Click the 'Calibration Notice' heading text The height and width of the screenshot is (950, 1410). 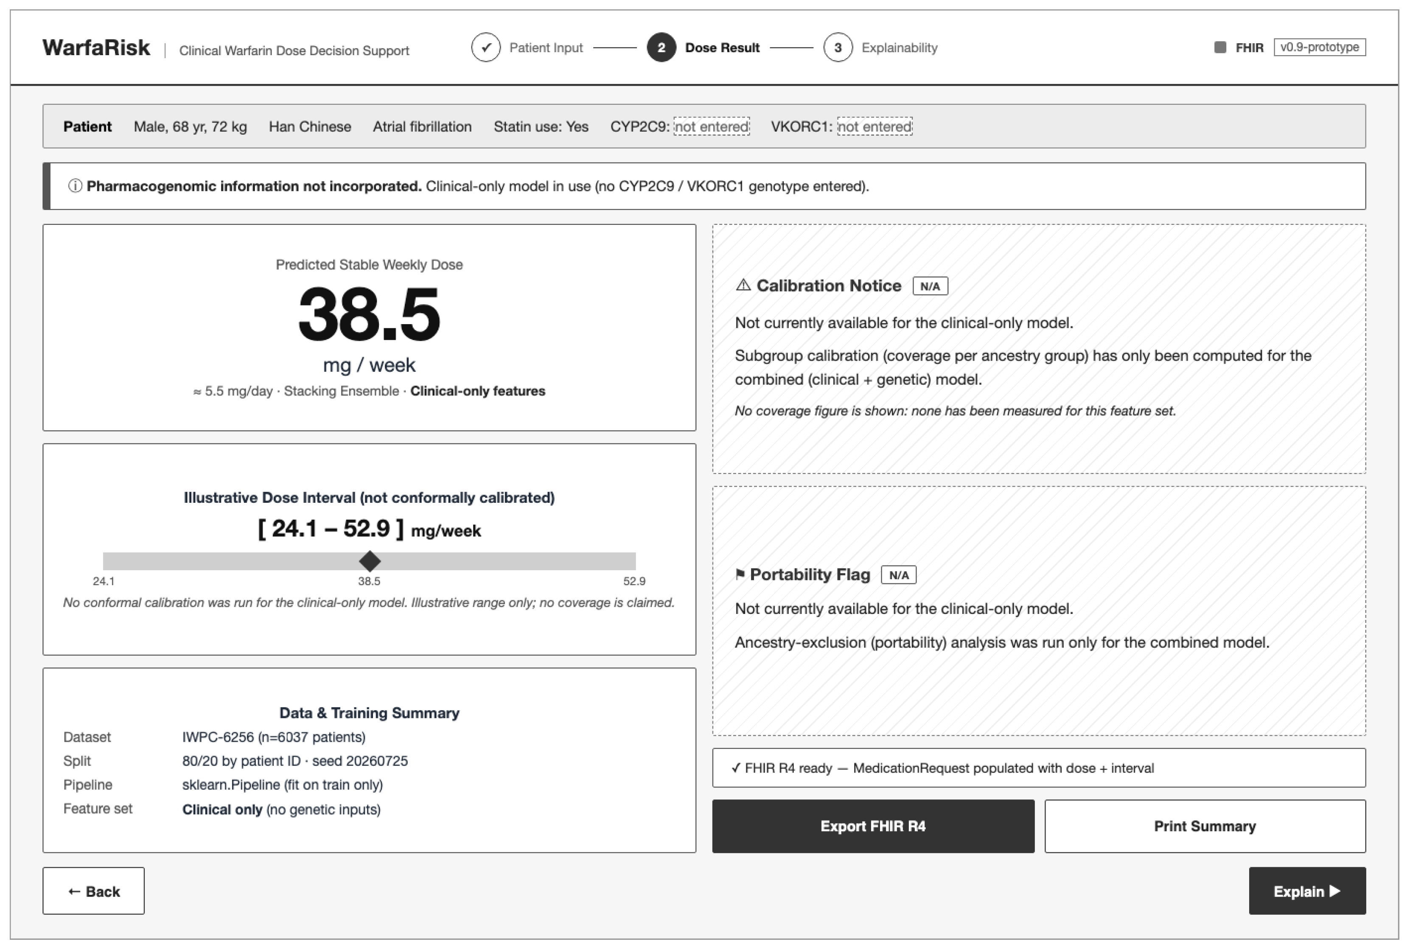pyautogui.click(x=828, y=286)
